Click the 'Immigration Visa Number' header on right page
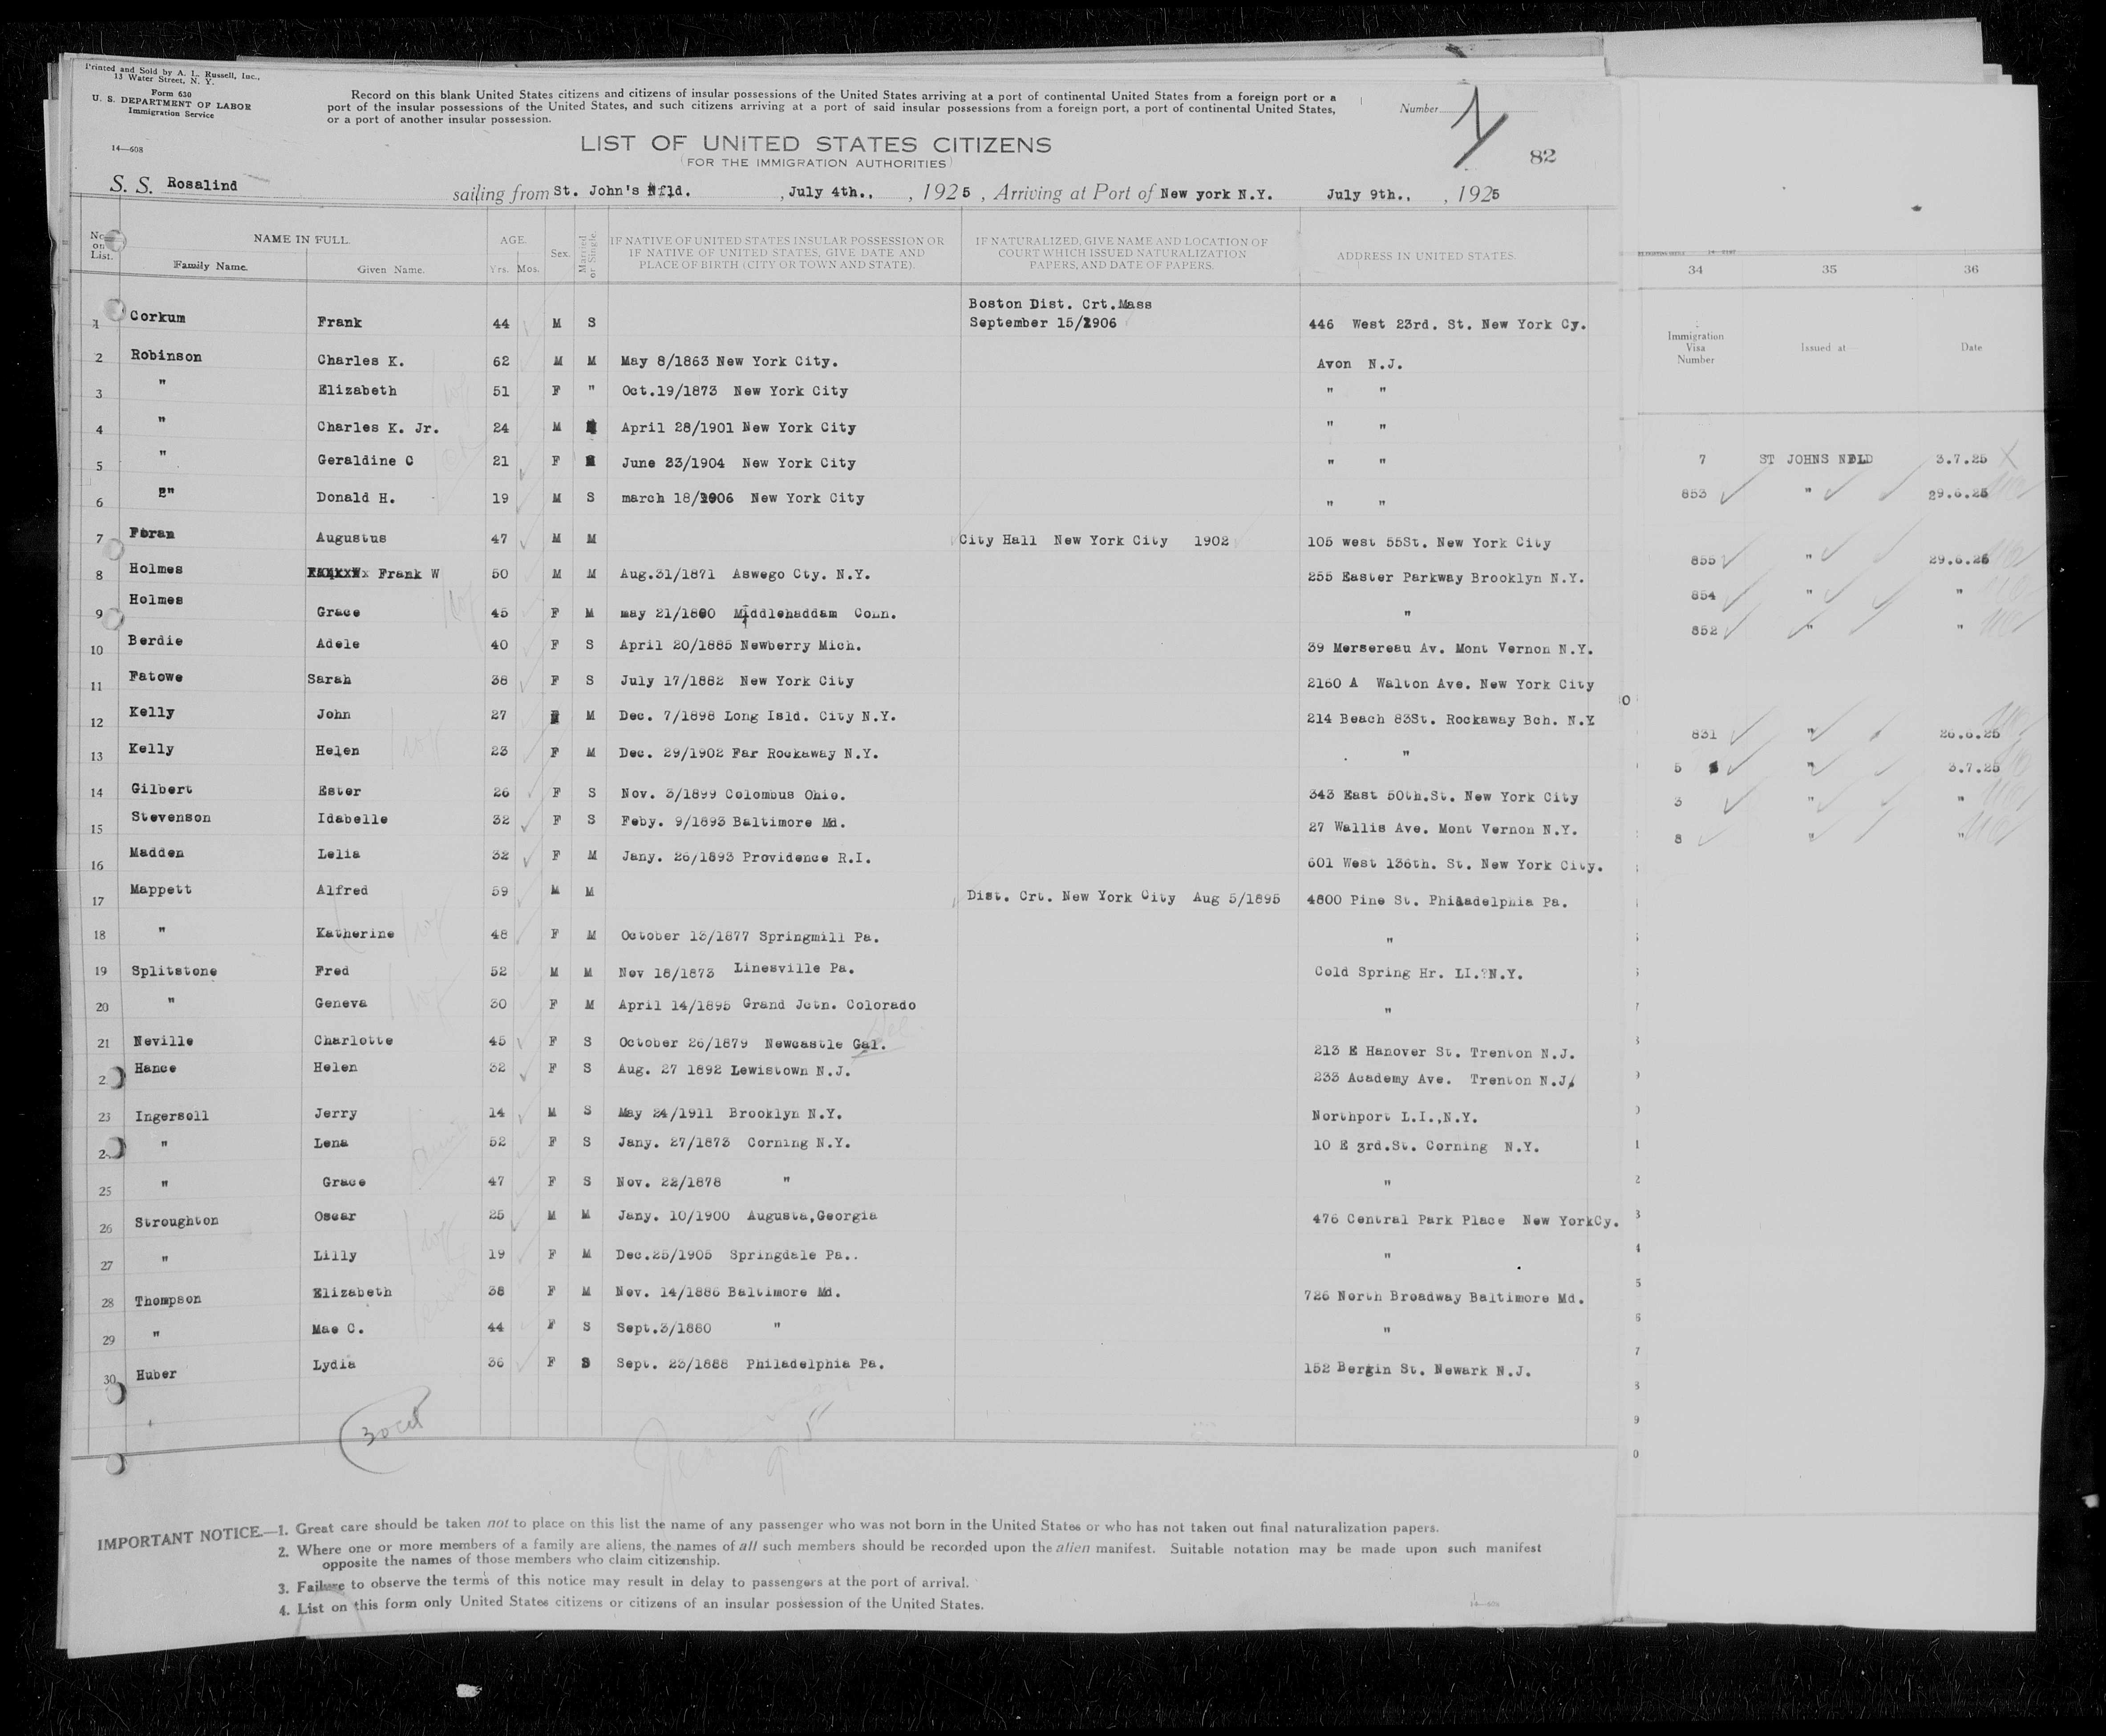 coord(1696,348)
